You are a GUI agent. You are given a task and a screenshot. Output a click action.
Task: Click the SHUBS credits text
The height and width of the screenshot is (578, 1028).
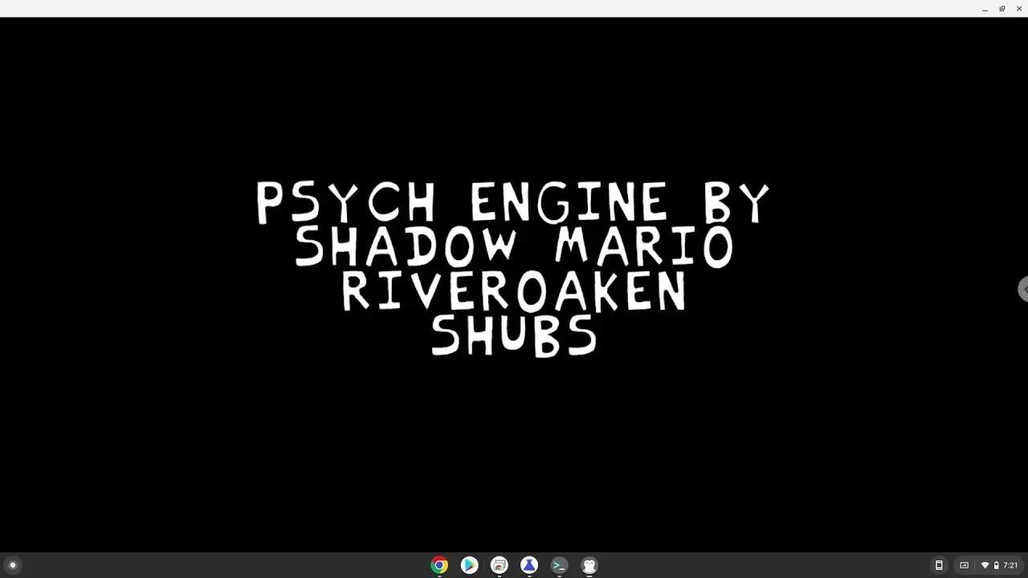click(x=514, y=335)
